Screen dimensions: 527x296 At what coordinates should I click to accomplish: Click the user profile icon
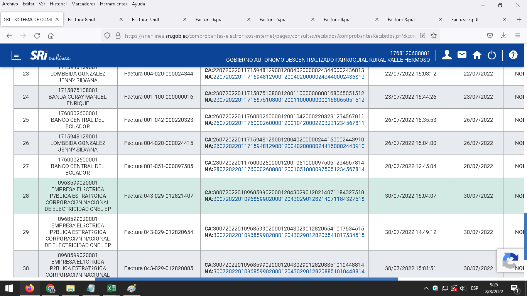tap(447, 55)
